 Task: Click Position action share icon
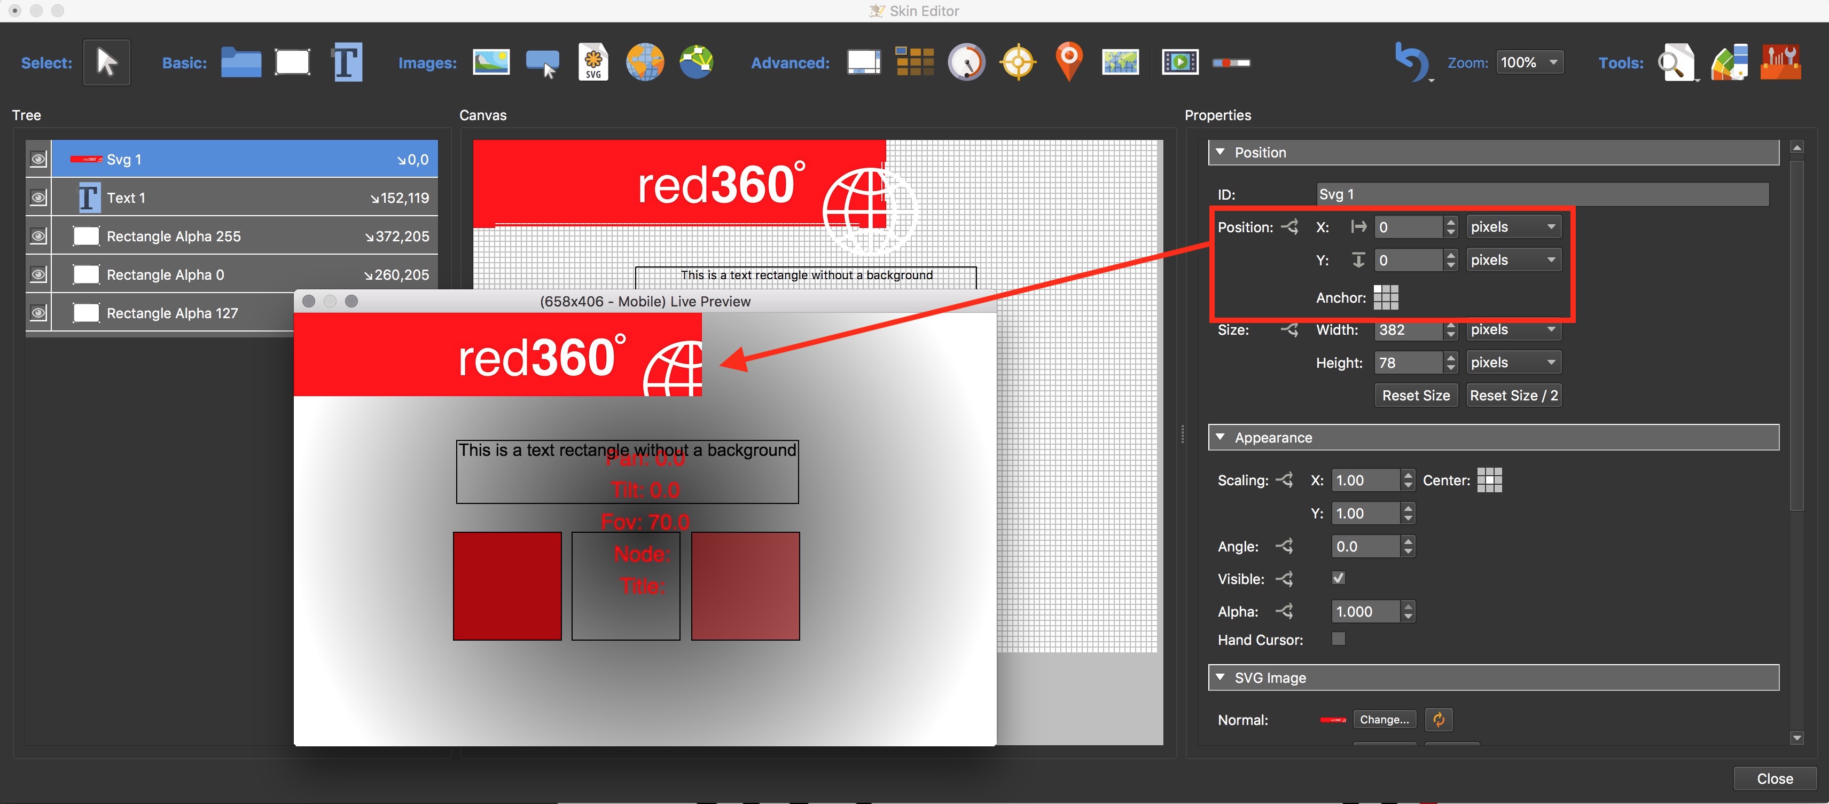pos(1289,227)
